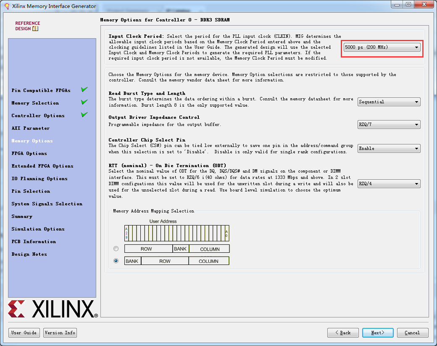The width and height of the screenshot is (437, 346).
Task: Click Memory Options for Controller 0 title
Action: click(165, 20)
